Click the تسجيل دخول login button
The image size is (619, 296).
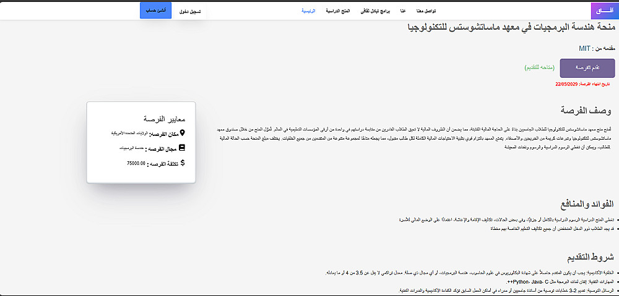click(x=190, y=11)
